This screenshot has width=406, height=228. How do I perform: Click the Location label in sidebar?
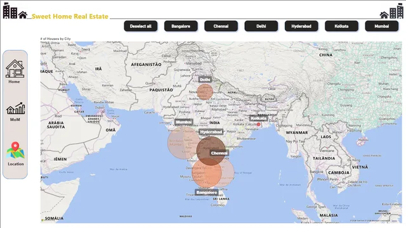(x=15, y=164)
